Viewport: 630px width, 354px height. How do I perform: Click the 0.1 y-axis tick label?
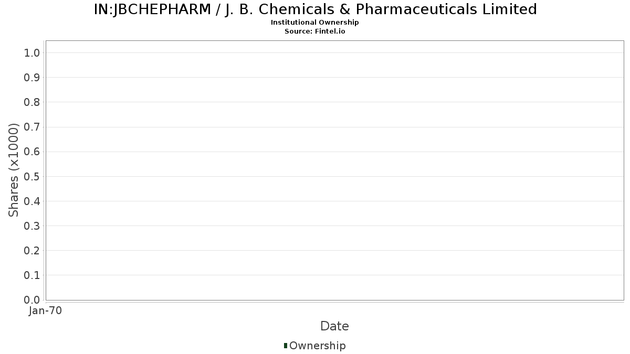coord(32,275)
